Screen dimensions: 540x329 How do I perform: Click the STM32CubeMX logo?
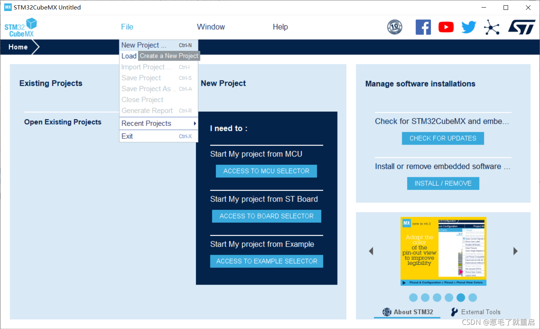pyautogui.click(x=21, y=27)
